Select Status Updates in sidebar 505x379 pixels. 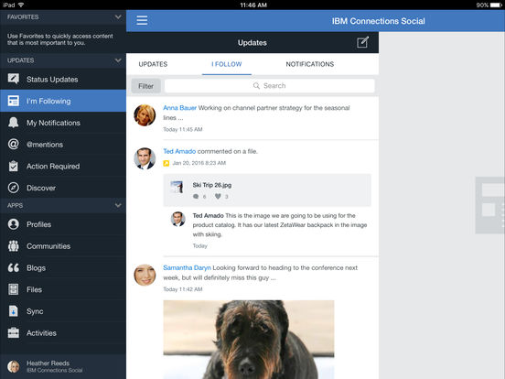coord(63,79)
